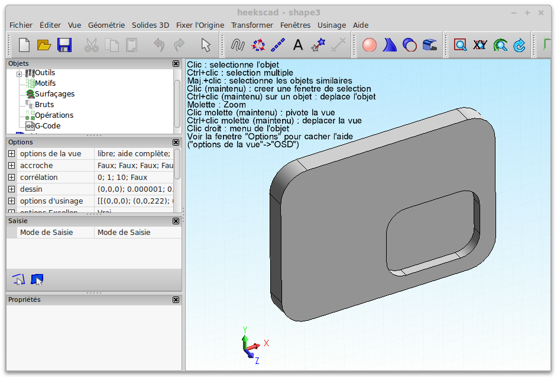This screenshot has height=377, width=557.
Task: Expand the 'options de la vue' row
Action: pyautogui.click(x=11, y=154)
